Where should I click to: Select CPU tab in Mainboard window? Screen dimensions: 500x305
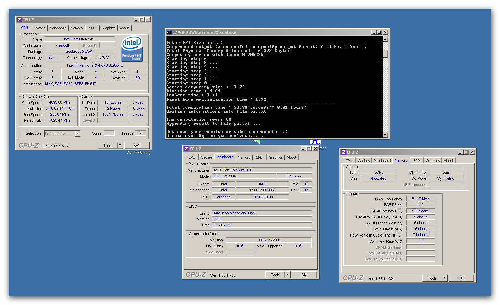(x=192, y=157)
